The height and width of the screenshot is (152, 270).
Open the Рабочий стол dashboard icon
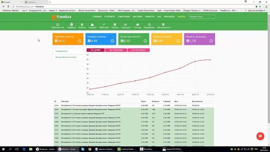coord(58,26)
